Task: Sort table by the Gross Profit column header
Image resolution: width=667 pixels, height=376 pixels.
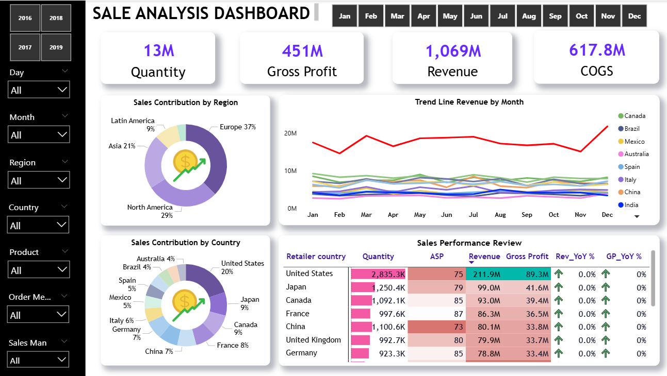Action: coord(527,257)
